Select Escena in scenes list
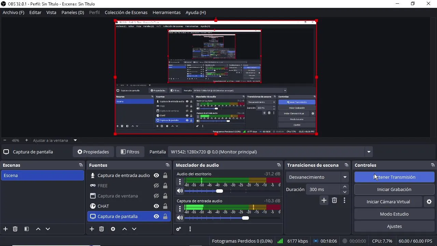Image resolution: width=437 pixels, height=246 pixels. tap(42, 175)
